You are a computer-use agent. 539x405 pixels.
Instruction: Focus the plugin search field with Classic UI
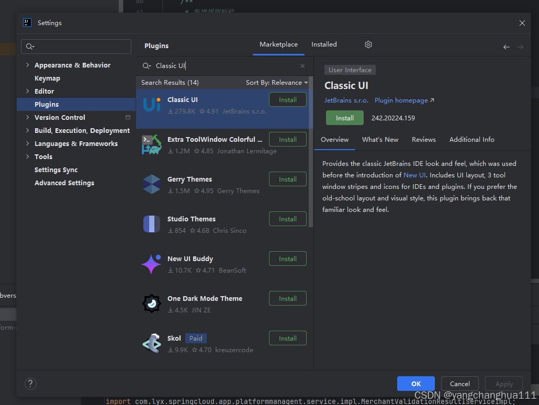point(223,66)
